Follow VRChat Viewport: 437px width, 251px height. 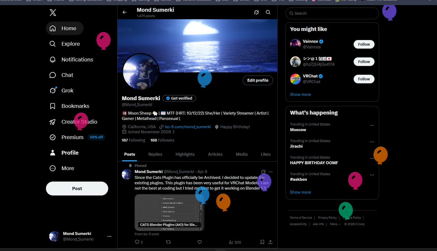364,79
